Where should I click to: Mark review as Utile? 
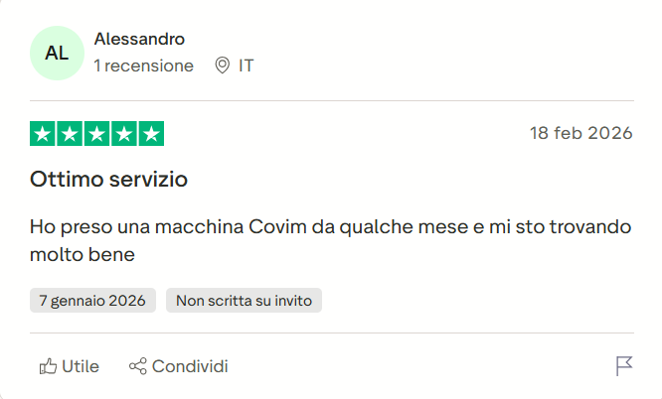point(80,366)
